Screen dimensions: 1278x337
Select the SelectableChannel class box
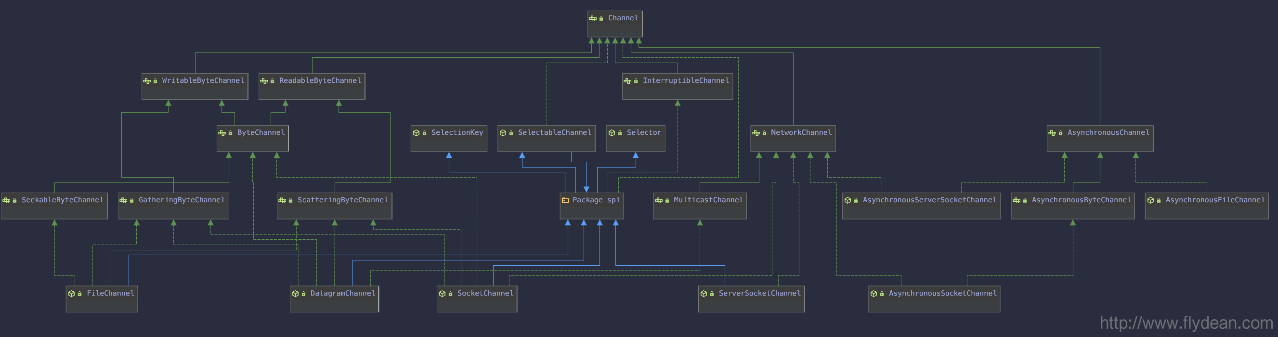tap(546, 139)
